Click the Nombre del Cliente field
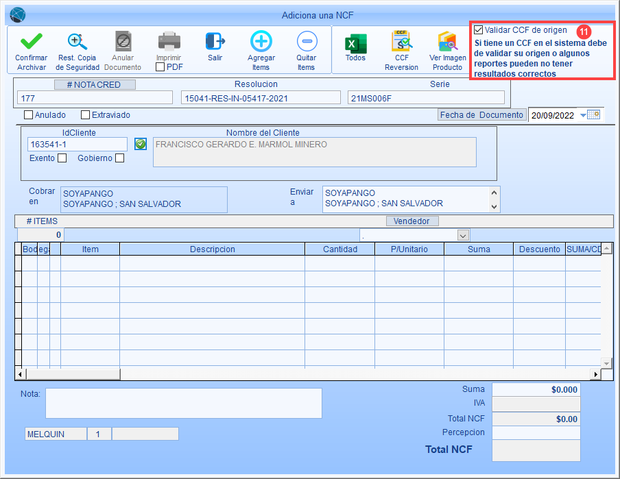The width and height of the screenshot is (620, 479). (315, 152)
